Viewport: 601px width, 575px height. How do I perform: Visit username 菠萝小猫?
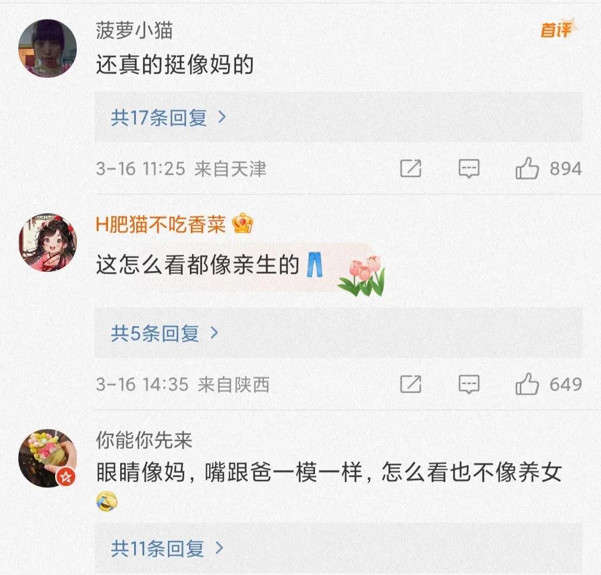pos(134,30)
